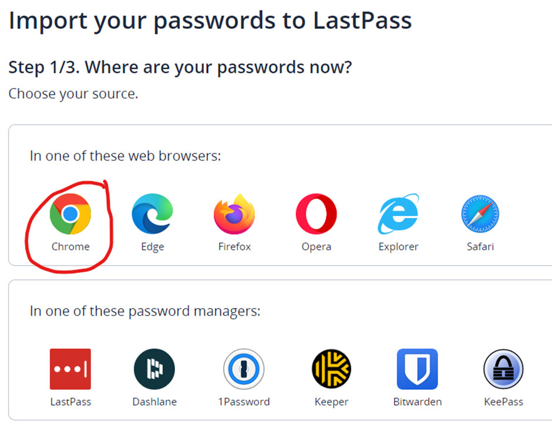Select the Bitwarden shield icon

[417, 369]
